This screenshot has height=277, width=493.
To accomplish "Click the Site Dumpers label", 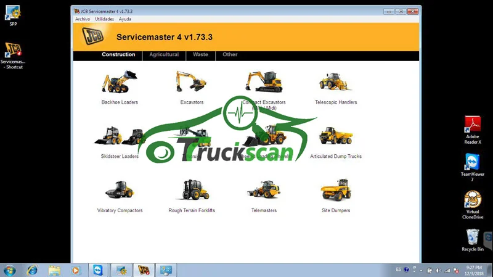I will tap(336, 210).
